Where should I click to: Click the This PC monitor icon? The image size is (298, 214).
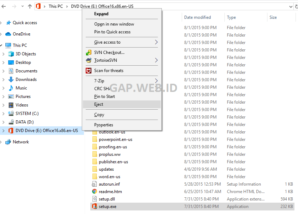8,45
